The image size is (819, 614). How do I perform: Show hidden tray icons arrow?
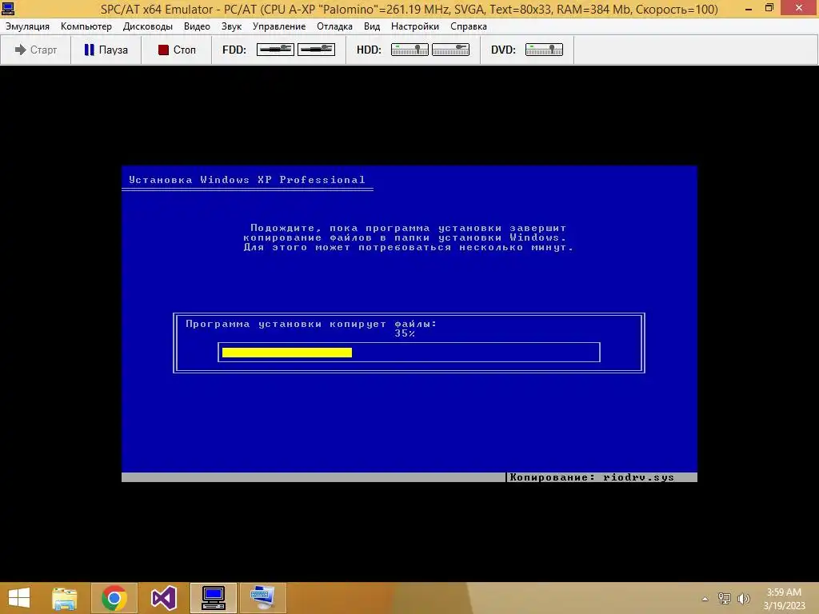coord(705,599)
